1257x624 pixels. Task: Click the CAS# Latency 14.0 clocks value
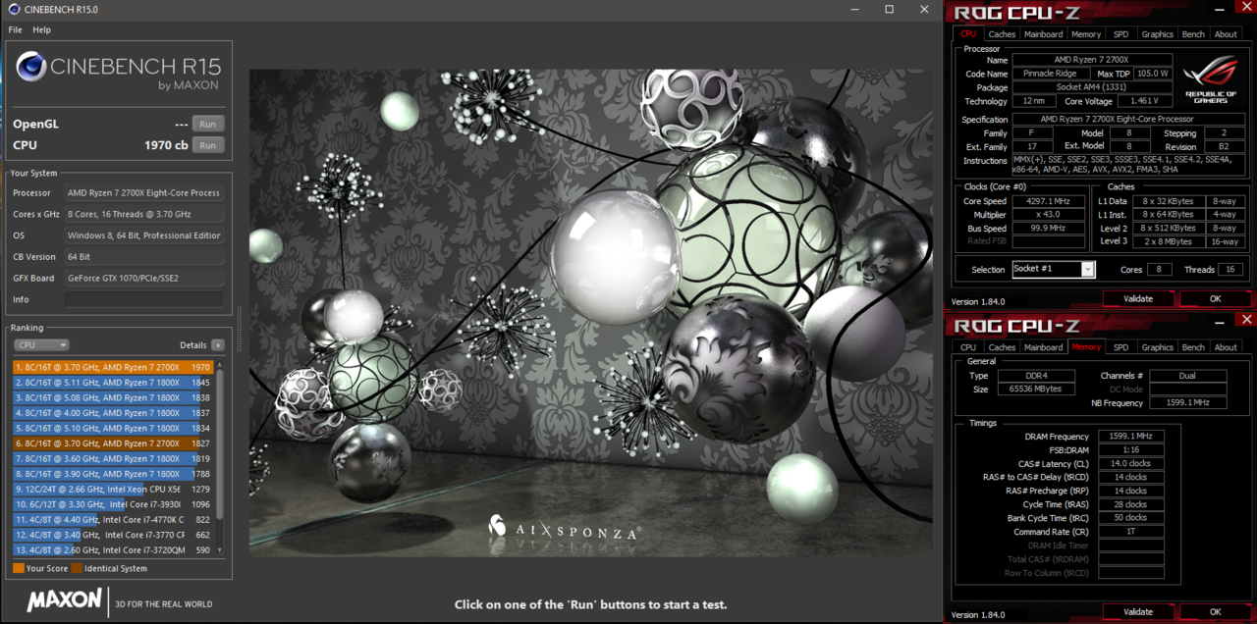(1131, 463)
